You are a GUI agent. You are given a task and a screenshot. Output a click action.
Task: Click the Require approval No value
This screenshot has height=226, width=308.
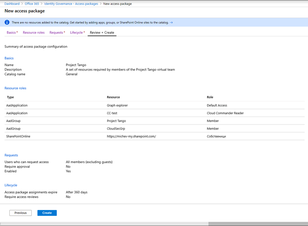coord(68,166)
